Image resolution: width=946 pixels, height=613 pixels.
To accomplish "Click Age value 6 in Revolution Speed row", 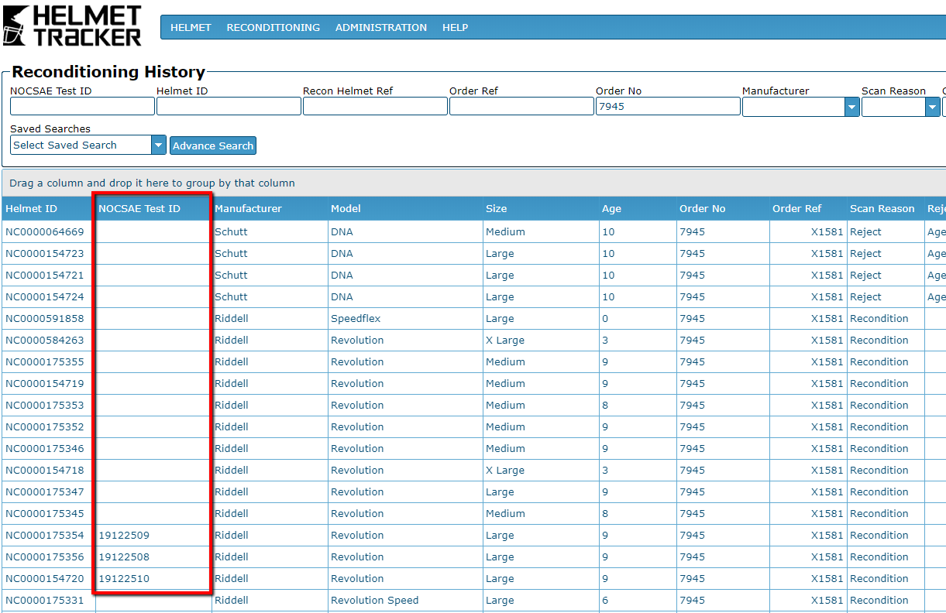I will point(606,600).
